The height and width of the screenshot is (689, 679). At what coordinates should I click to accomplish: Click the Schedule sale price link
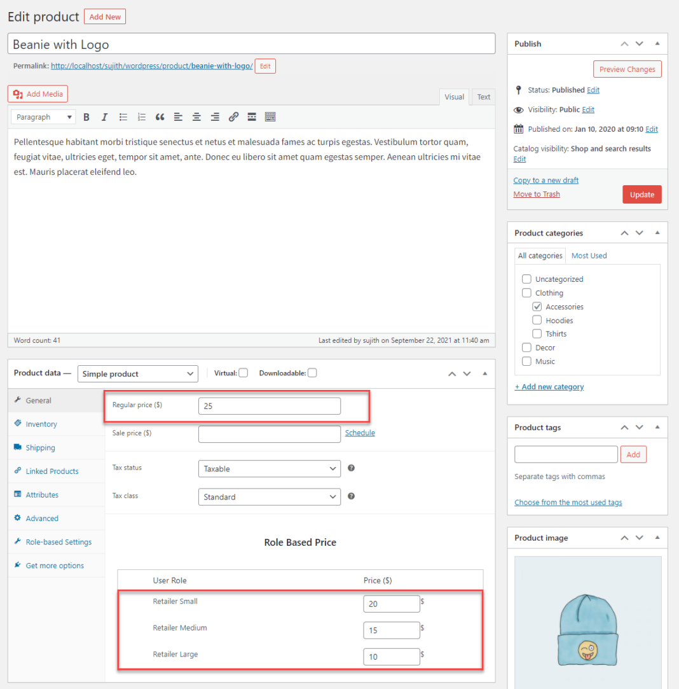[x=360, y=433]
